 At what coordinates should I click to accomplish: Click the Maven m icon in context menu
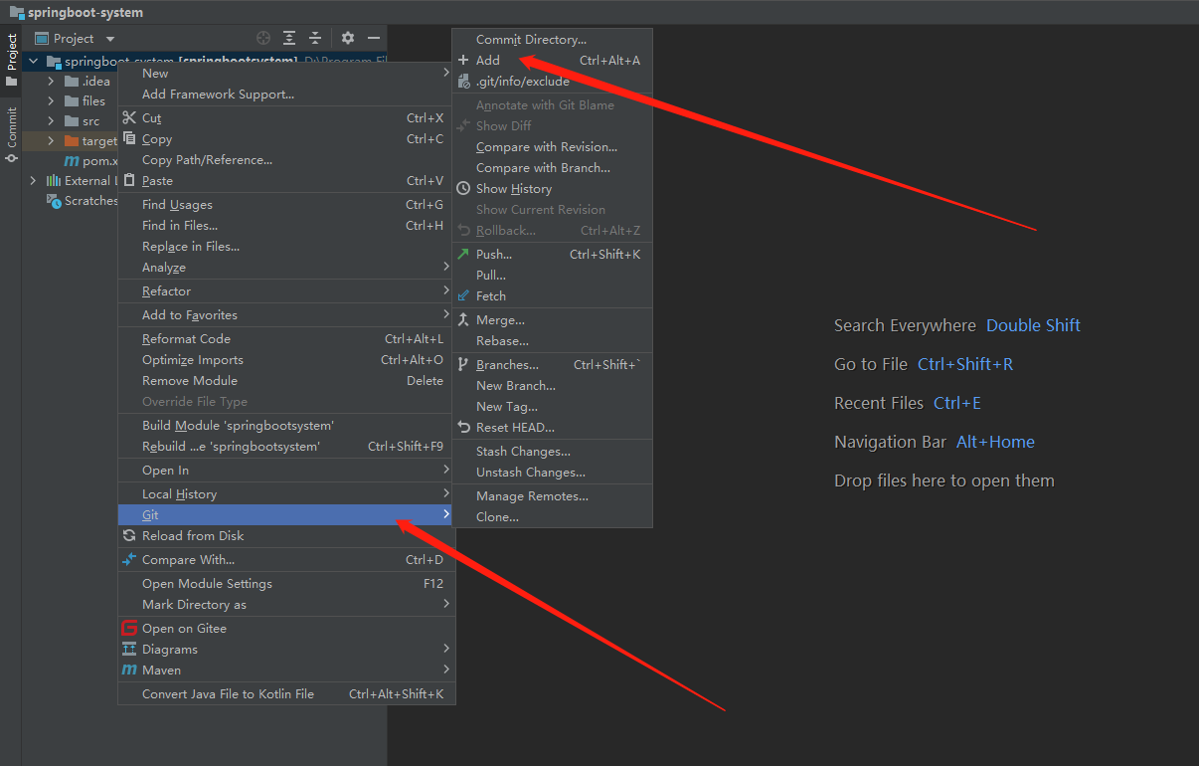[x=129, y=670]
